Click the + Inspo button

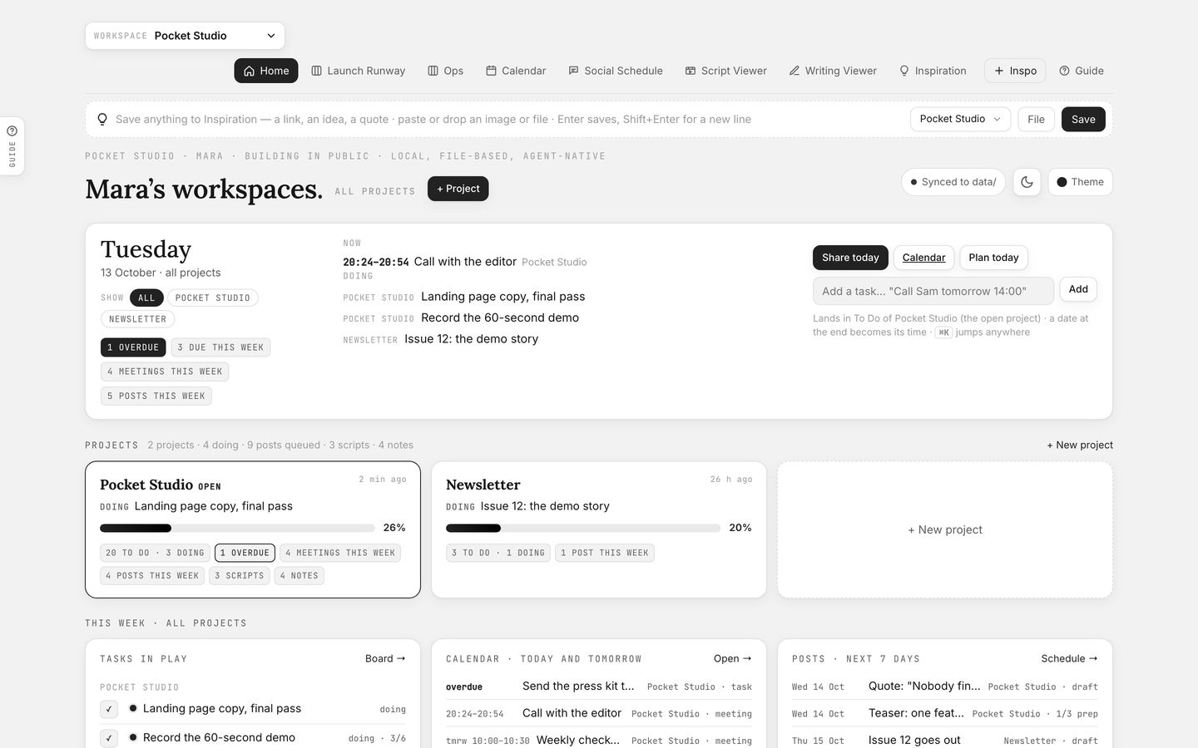[1015, 71]
